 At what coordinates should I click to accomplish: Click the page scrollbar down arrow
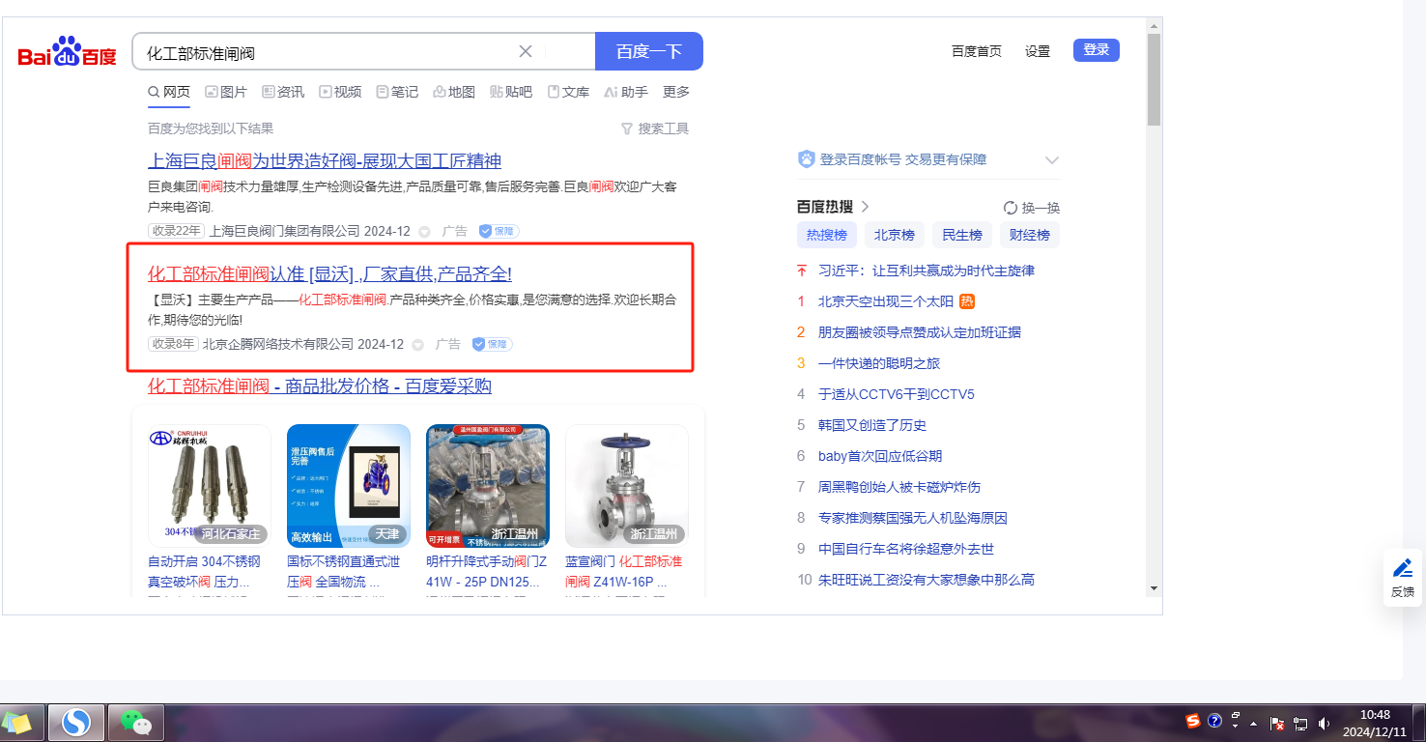point(1154,587)
